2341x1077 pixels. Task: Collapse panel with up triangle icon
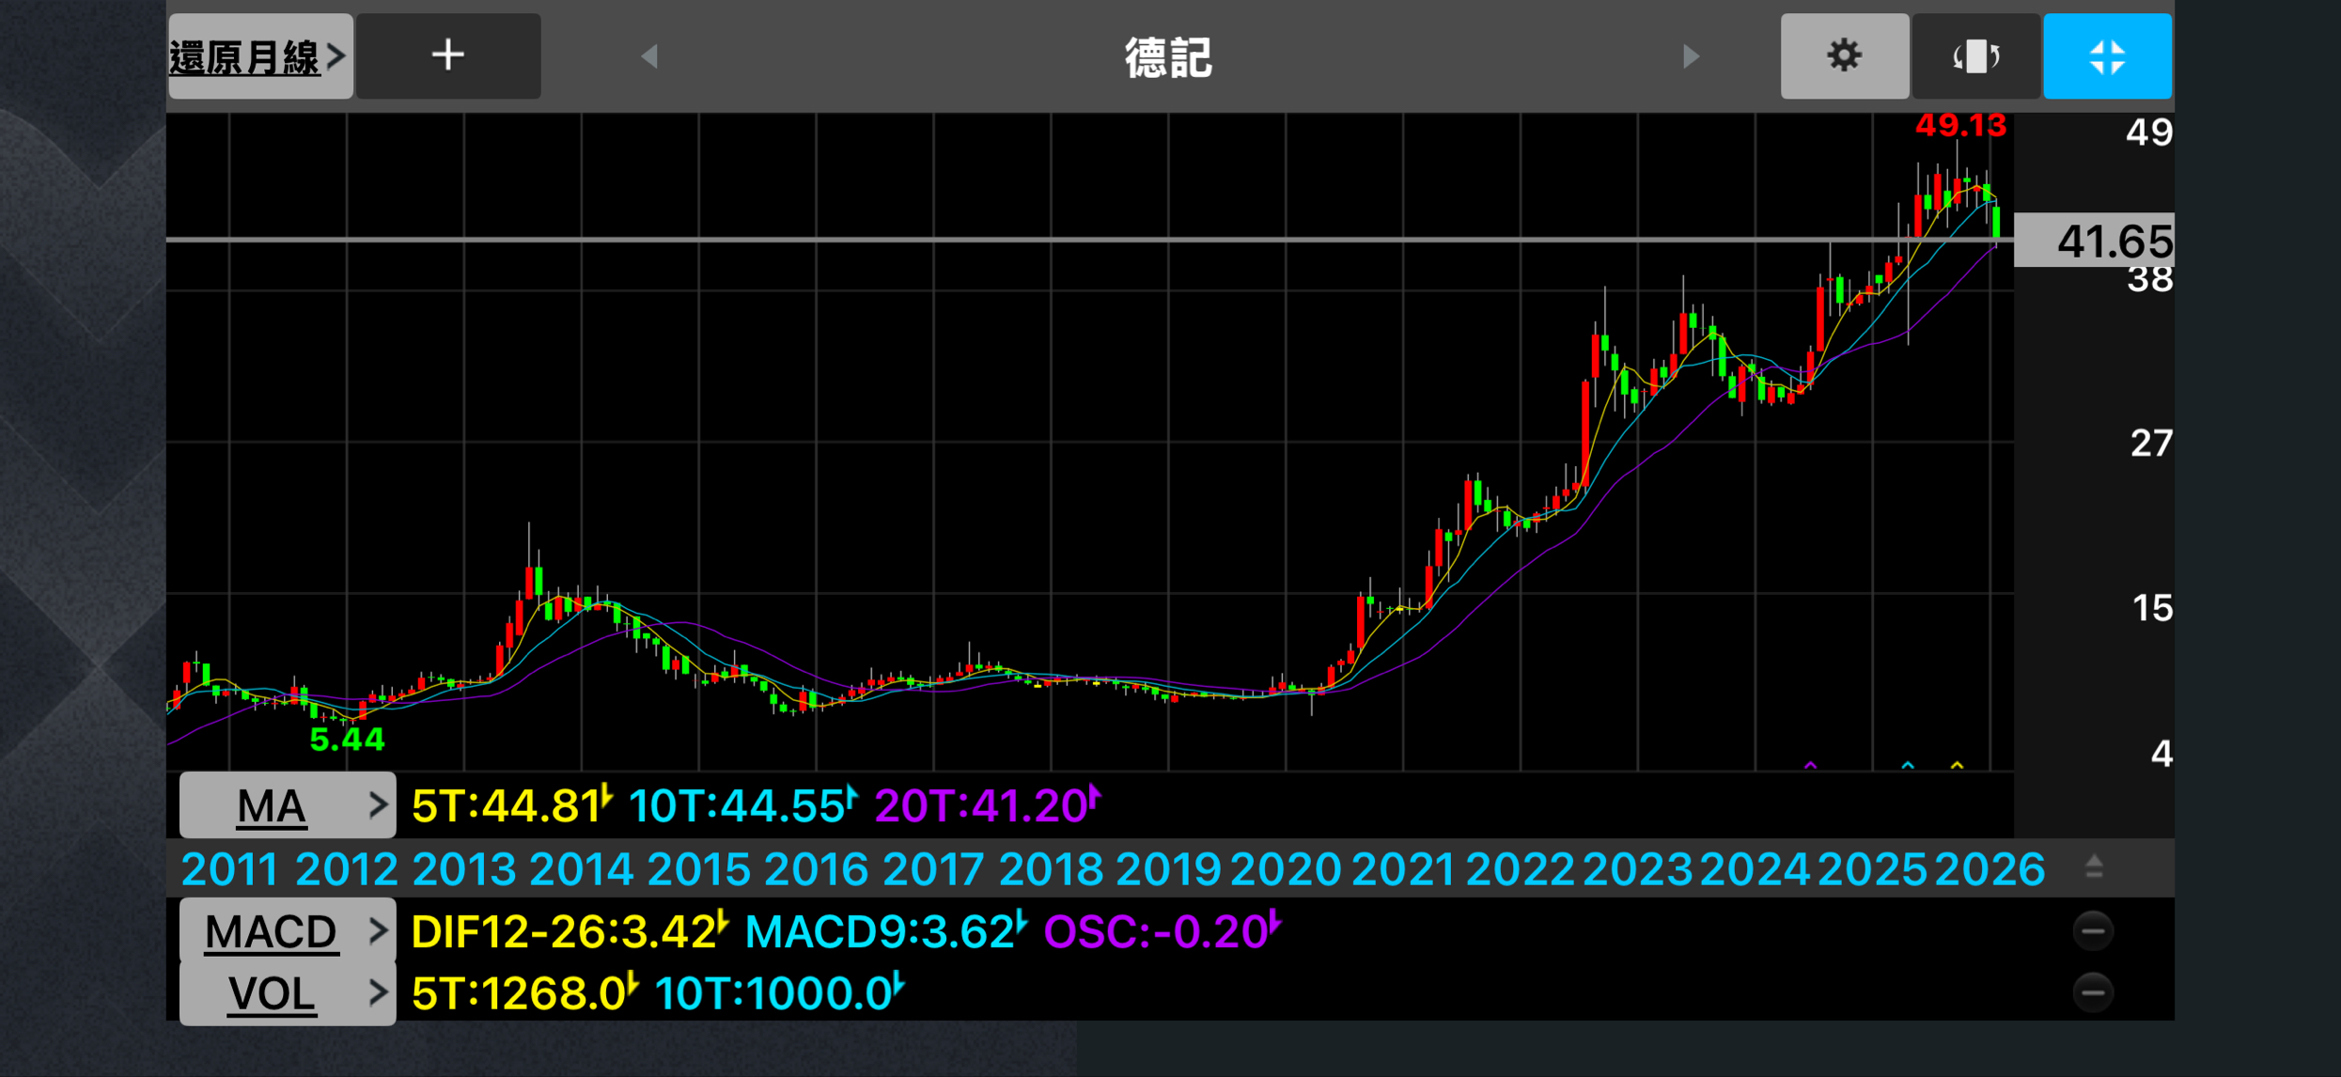click(x=2094, y=866)
